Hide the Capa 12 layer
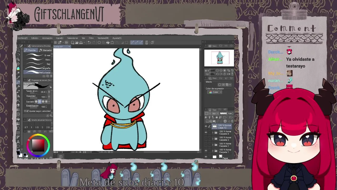The image size is (337, 190). tap(206, 126)
